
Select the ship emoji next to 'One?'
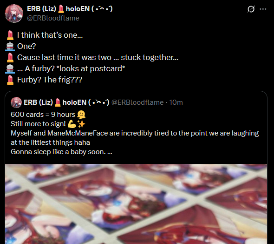click(x=10, y=46)
